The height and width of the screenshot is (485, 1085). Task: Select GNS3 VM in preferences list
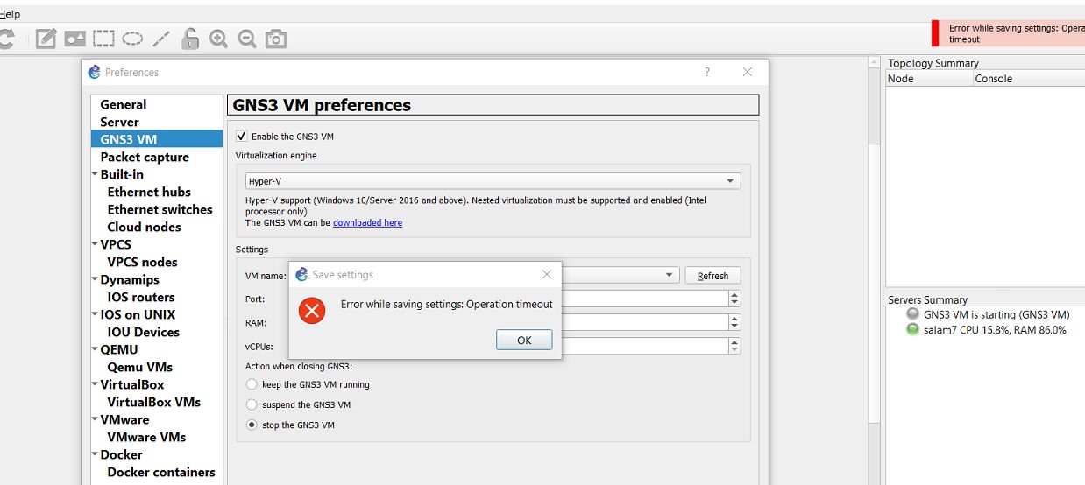click(x=157, y=139)
